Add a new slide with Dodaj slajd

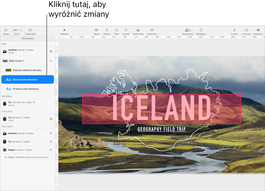30,30
